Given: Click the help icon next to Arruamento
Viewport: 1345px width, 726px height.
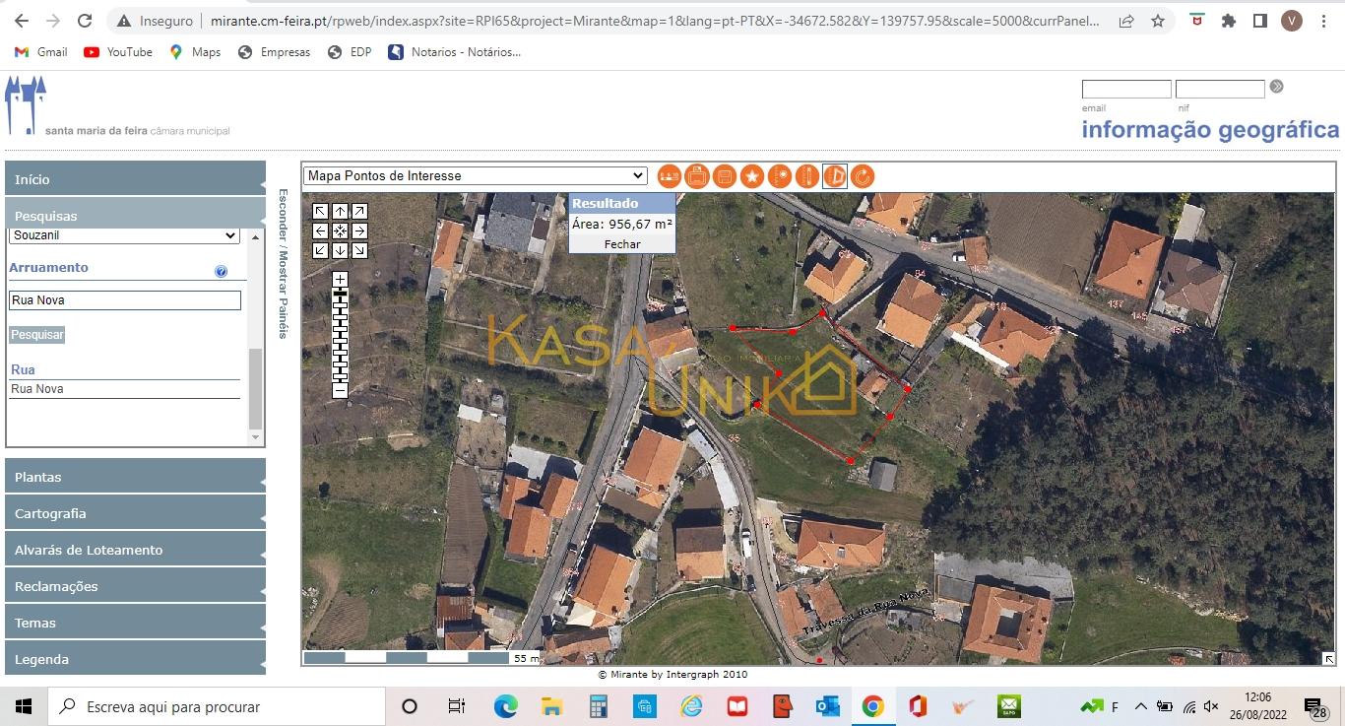Looking at the screenshot, I should click(x=221, y=272).
